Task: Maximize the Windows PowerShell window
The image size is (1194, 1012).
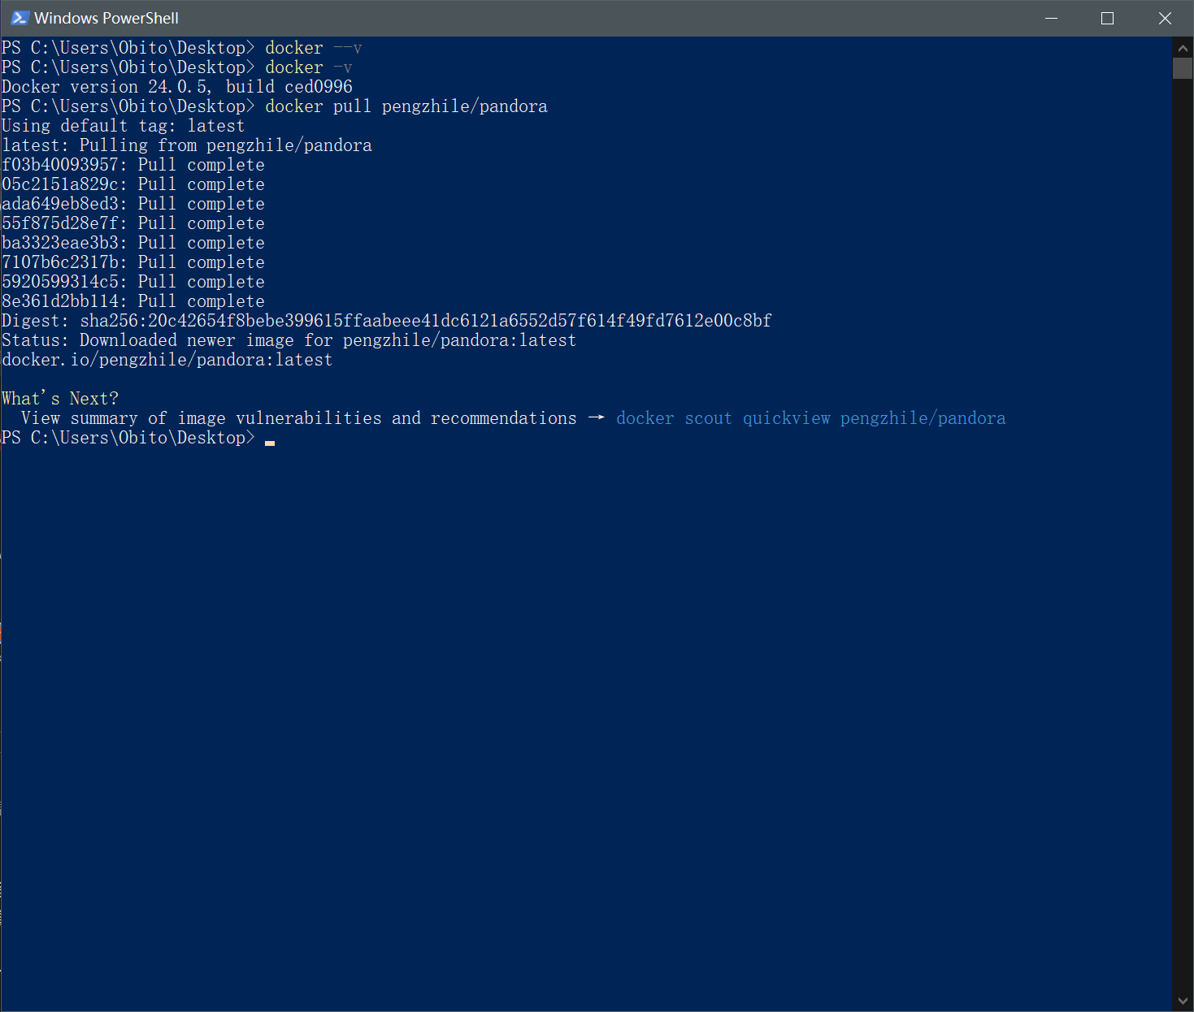Action: point(1107,18)
